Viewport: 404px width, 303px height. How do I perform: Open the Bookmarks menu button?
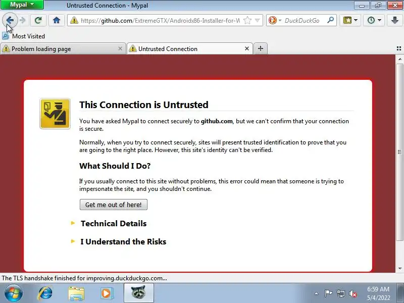pyautogui.click(x=347, y=20)
